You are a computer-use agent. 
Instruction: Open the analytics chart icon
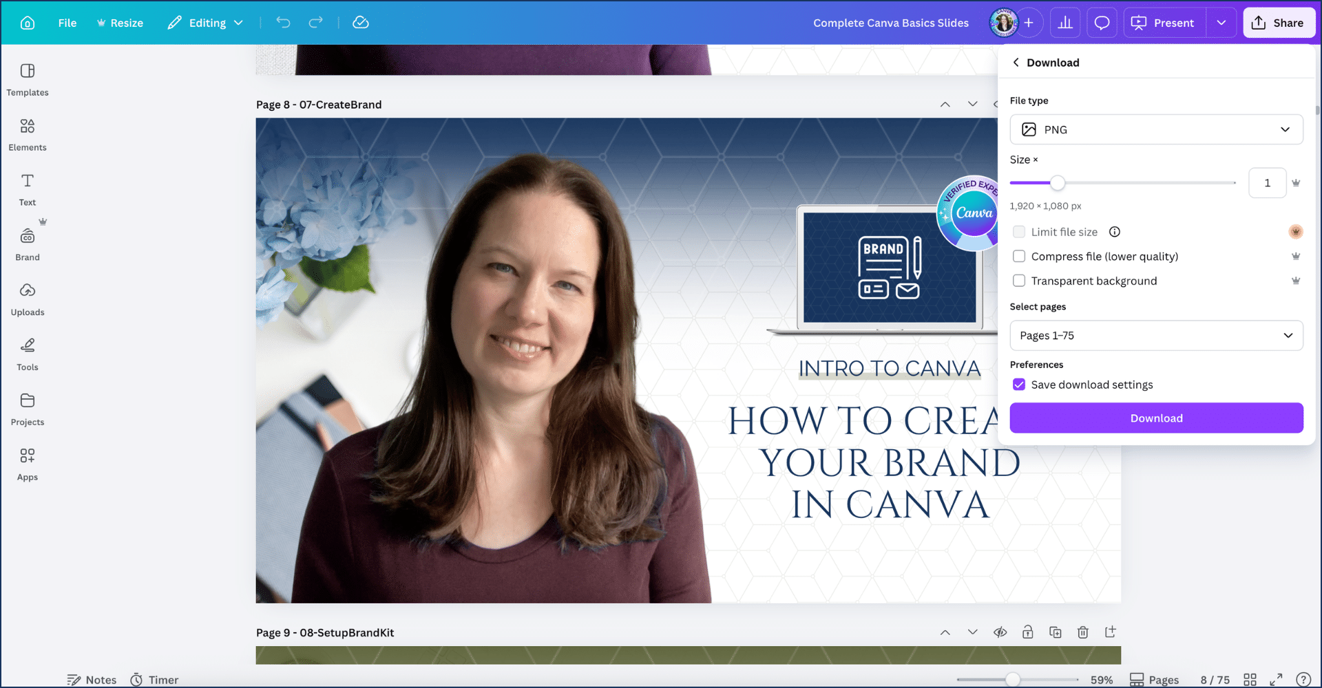click(1065, 23)
